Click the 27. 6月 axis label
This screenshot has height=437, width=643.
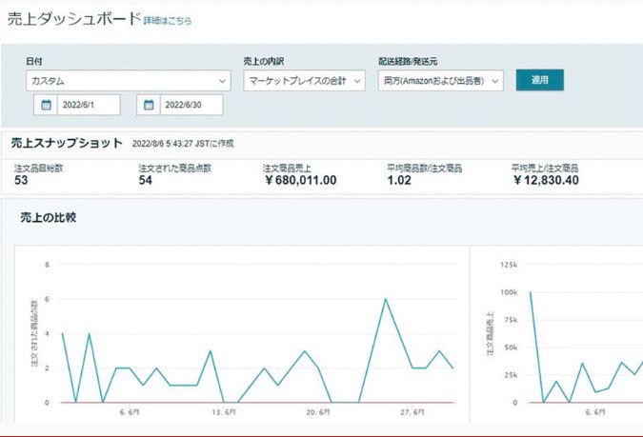[412, 412]
